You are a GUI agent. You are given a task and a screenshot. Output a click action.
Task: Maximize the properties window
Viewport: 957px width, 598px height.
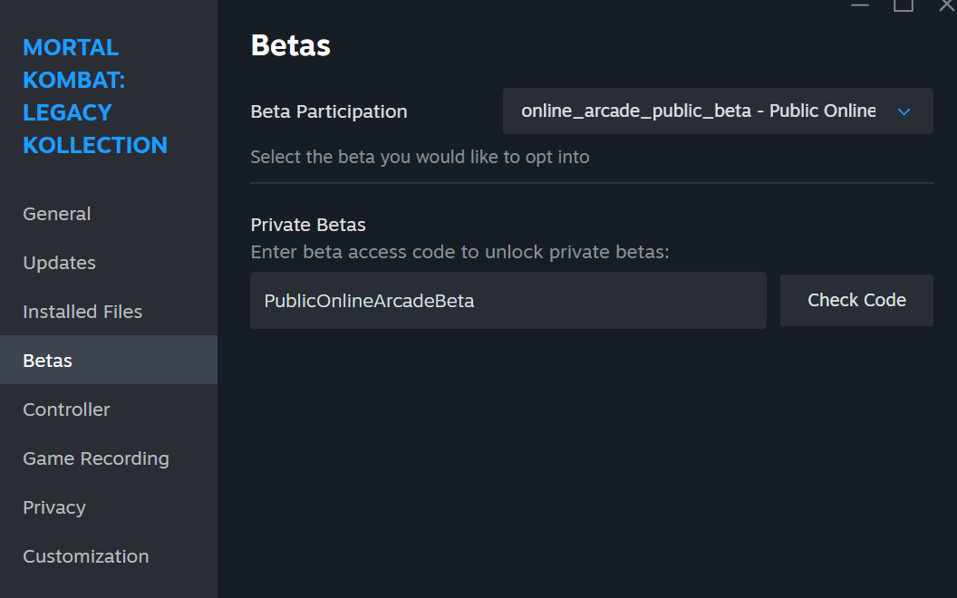(904, 5)
